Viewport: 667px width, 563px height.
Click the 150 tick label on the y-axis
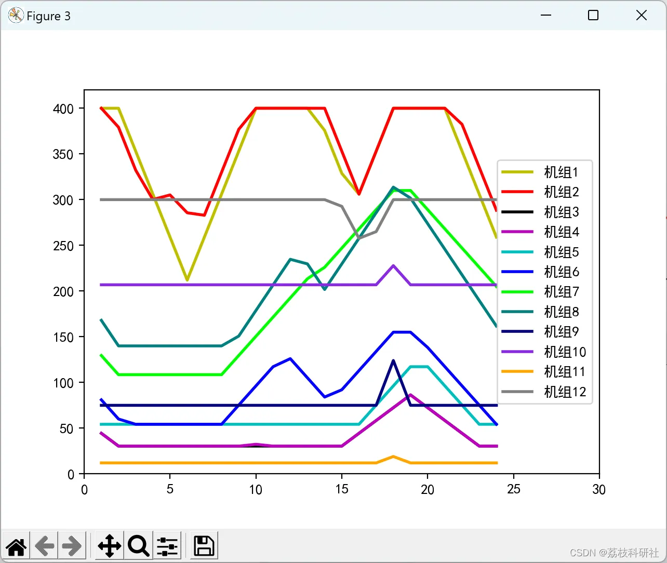(x=63, y=337)
